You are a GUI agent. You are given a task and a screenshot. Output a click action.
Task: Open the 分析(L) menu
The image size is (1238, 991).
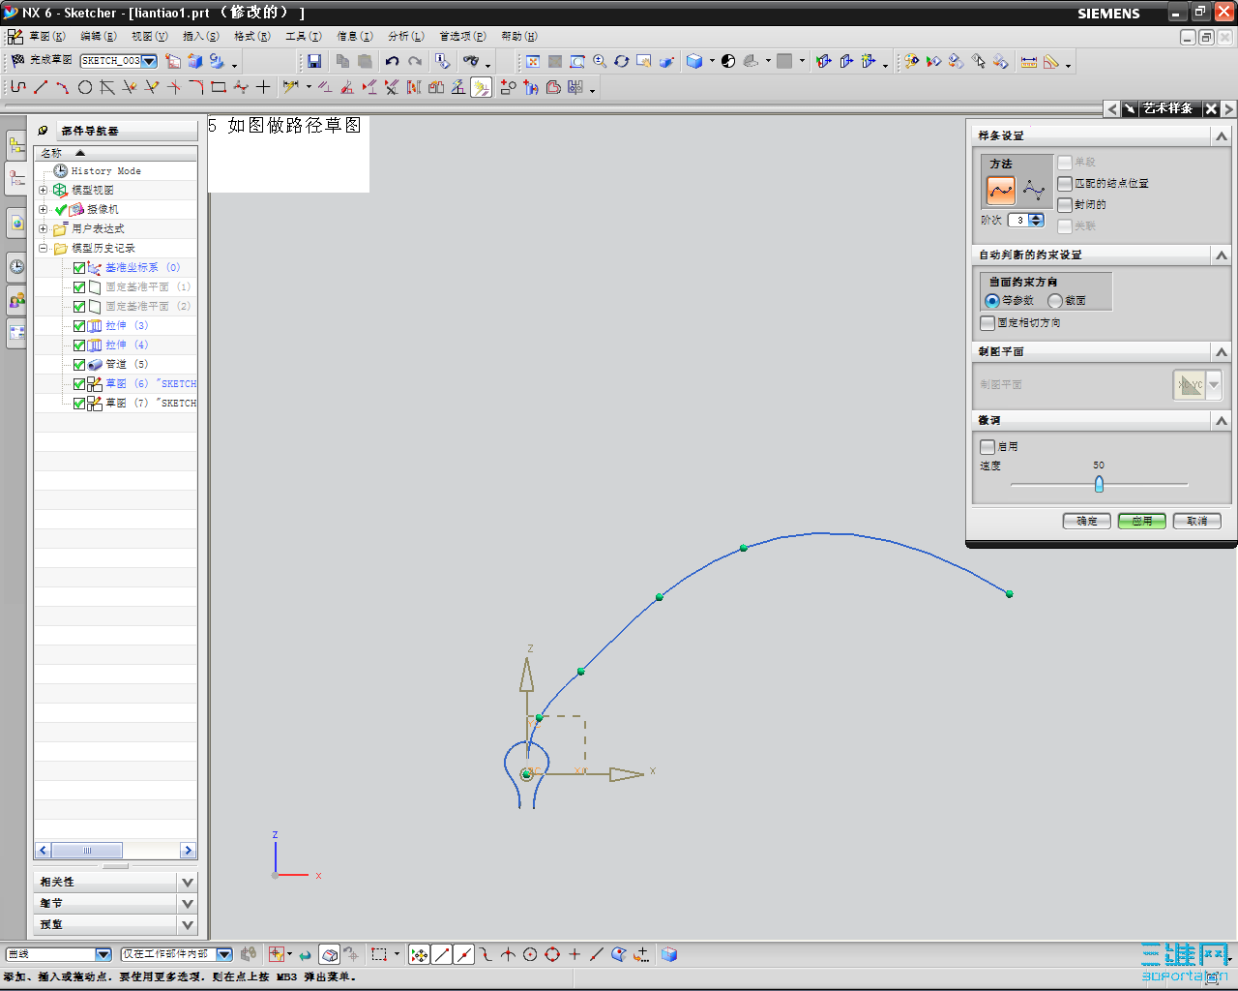pos(406,37)
